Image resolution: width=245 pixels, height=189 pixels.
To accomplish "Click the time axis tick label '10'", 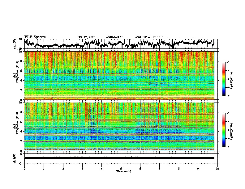I will coord(217,169).
